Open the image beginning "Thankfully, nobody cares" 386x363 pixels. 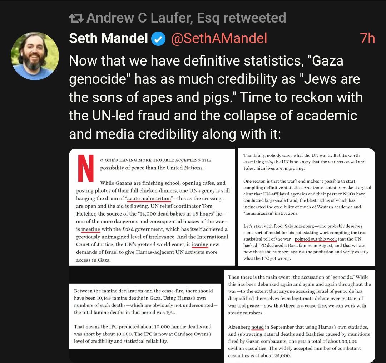click(307, 207)
